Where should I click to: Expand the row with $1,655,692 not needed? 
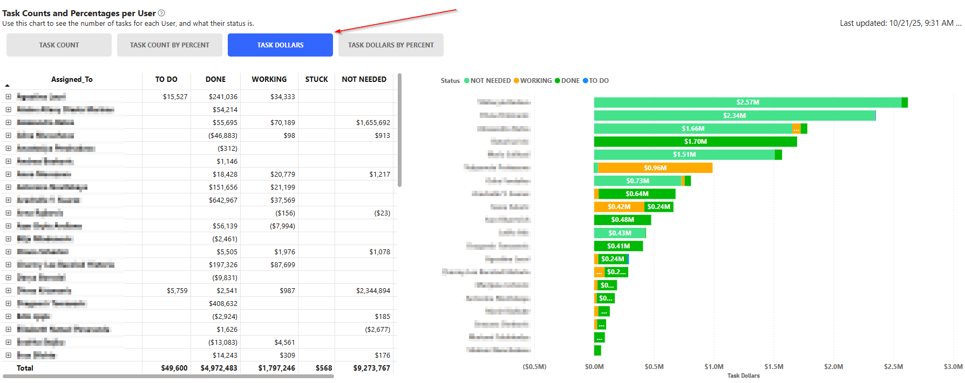pos(9,122)
